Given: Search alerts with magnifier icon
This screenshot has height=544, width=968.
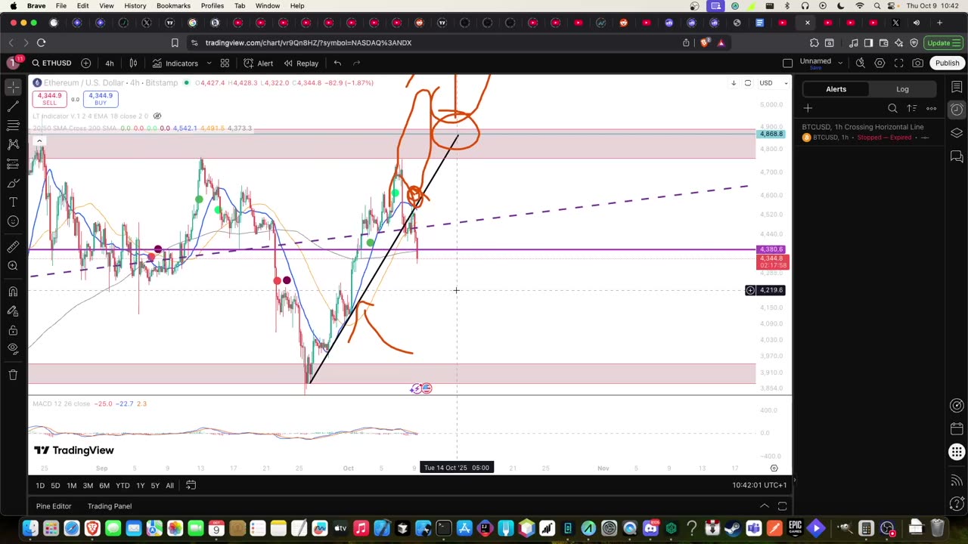Looking at the screenshot, I should pyautogui.click(x=892, y=109).
